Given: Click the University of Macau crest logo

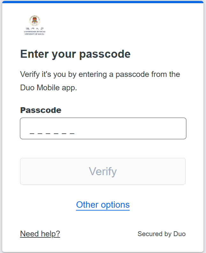Looking at the screenshot, I should 34,21.
